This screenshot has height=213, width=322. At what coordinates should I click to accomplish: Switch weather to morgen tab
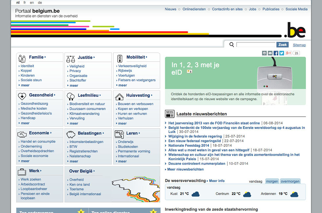(272, 181)
